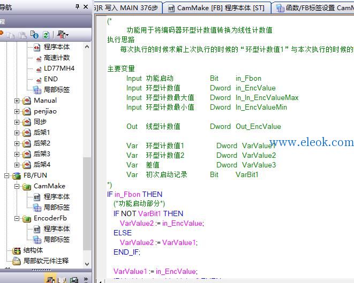Switch to CamMake [FB] 程序本体 [ST] tab
Screen dimensions: 354x283
click(217, 8)
